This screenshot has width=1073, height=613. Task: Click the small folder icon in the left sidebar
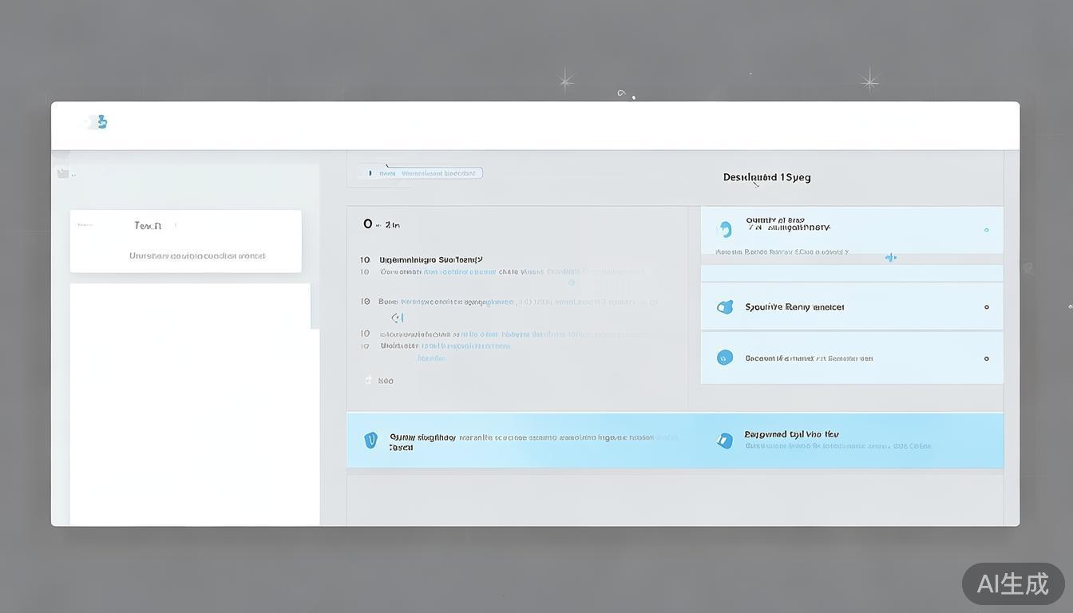tap(62, 173)
